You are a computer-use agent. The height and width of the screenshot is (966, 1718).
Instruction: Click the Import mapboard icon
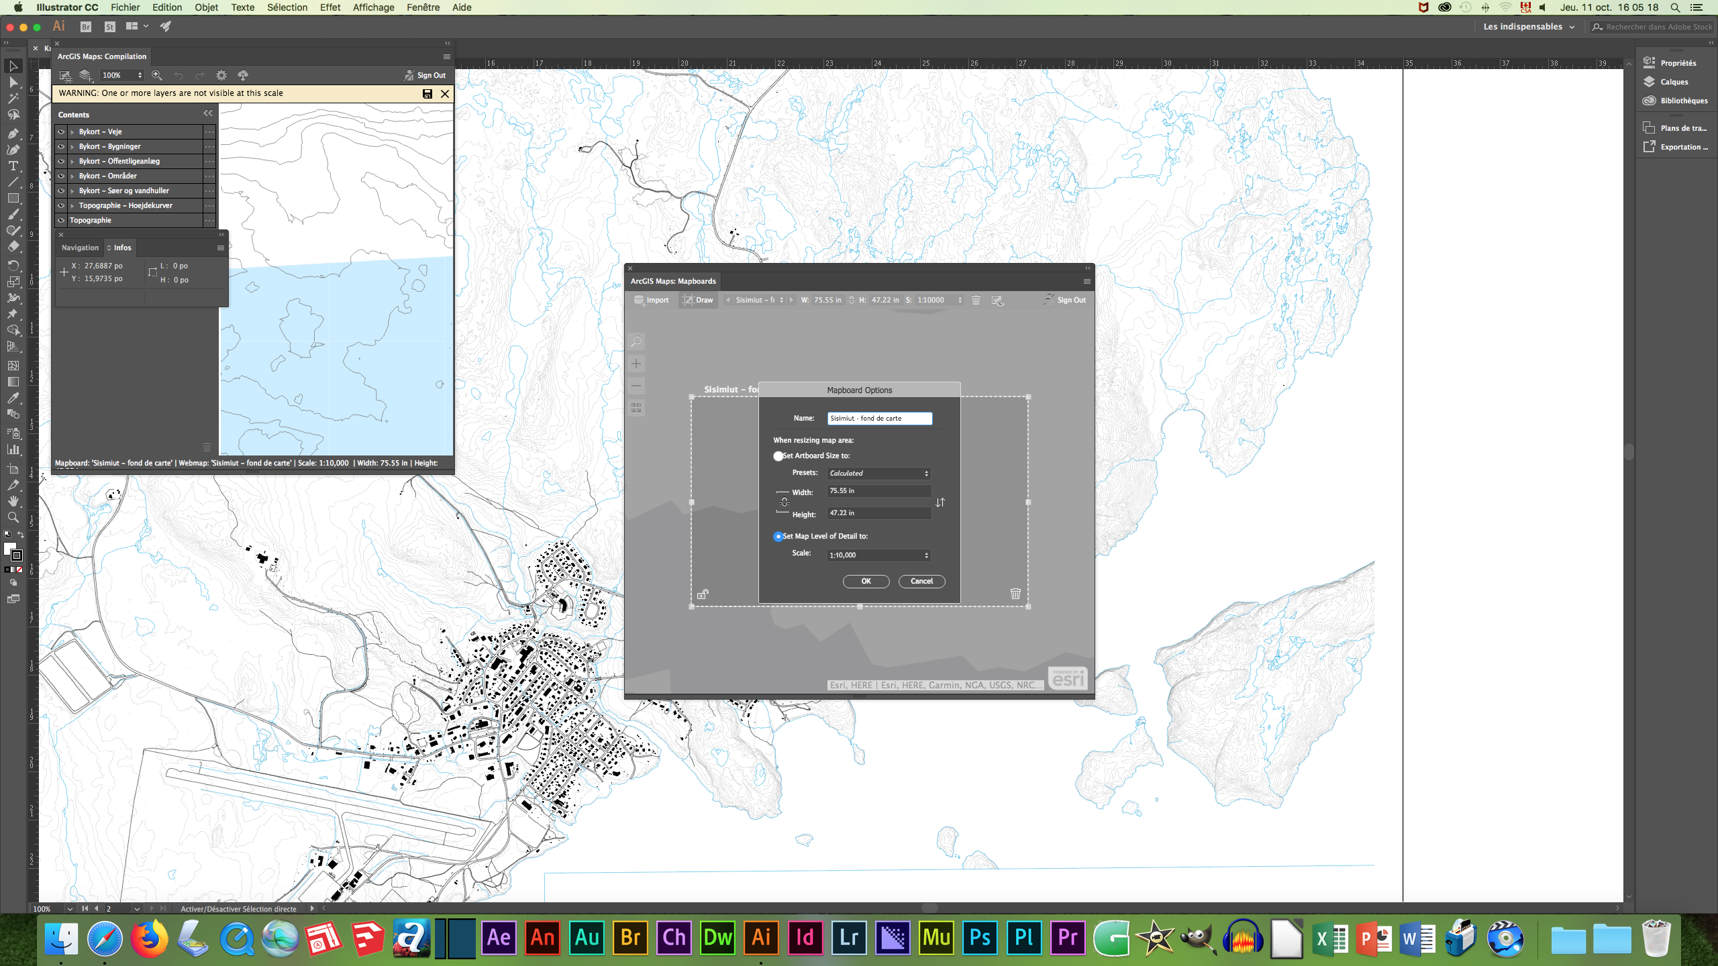[651, 300]
